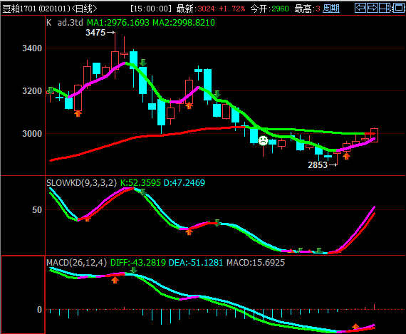This screenshot has width=406, height=334.
Task: Click the MA2:2998.8210 color legend label
Action: tap(184, 23)
